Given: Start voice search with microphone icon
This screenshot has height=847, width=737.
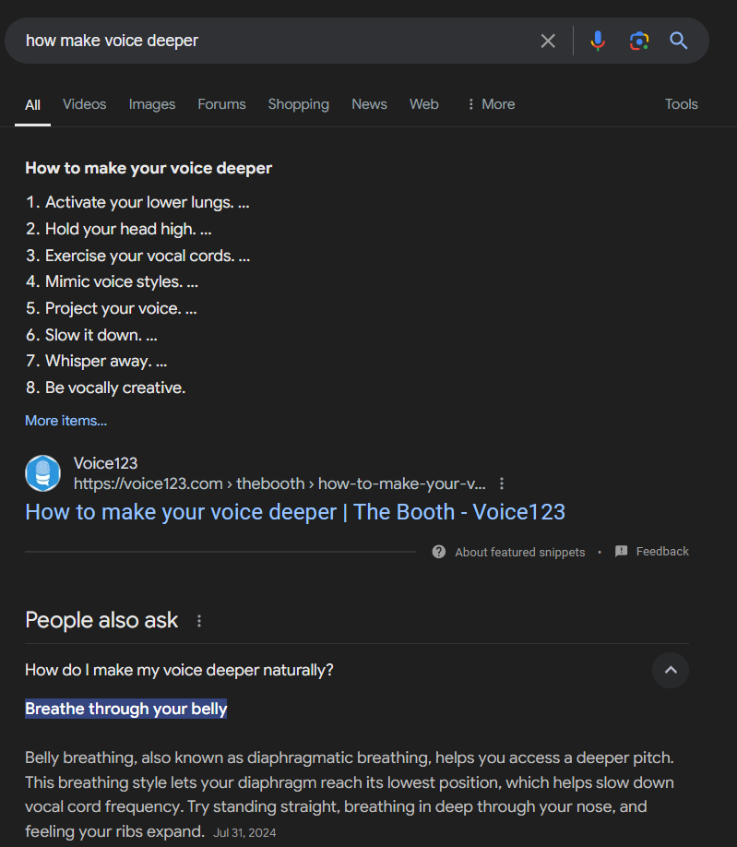Looking at the screenshot, I should coord(598,41).
